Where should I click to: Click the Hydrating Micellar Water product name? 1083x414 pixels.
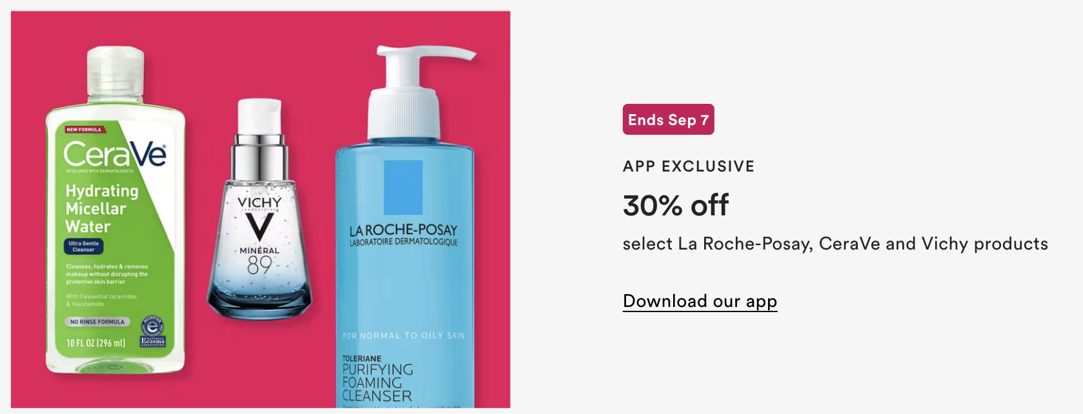click(x=102, y=209)
